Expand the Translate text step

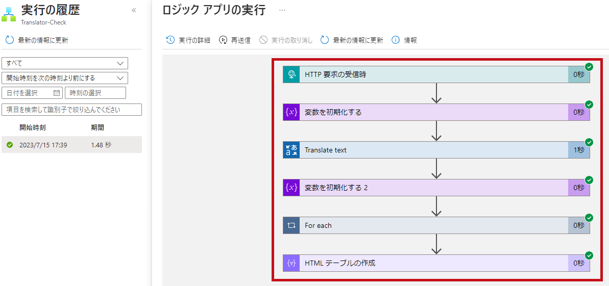pos(436,150)
